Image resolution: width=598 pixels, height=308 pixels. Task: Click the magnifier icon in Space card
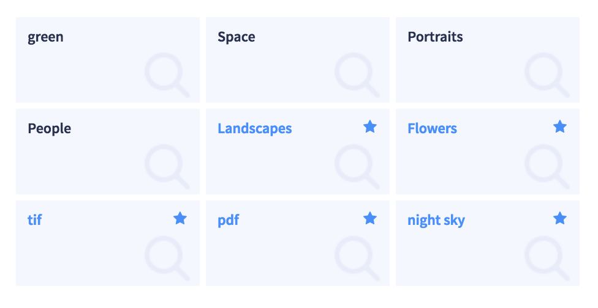click(x=357, y=75)
